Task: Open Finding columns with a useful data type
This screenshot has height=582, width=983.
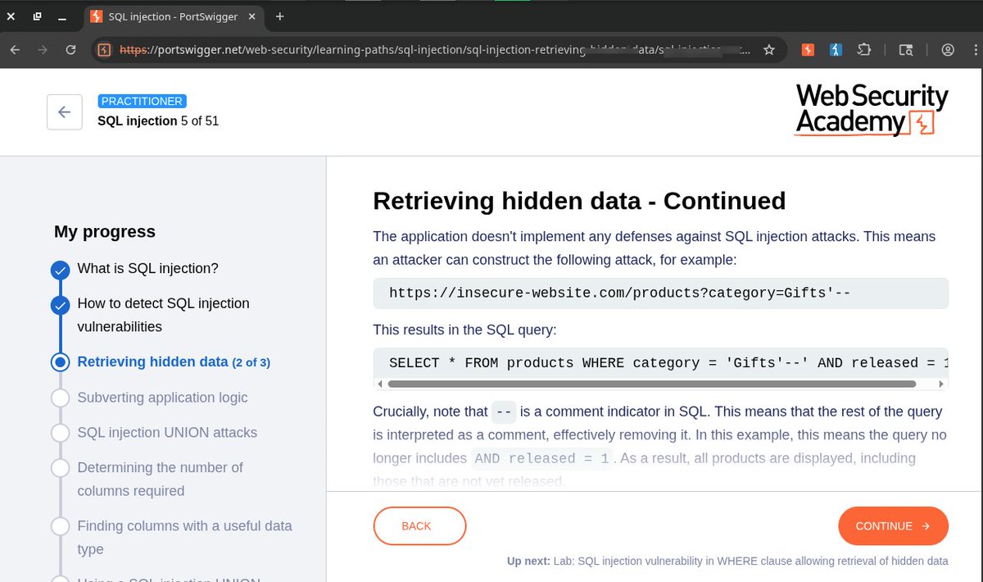Action: point(184,538)
